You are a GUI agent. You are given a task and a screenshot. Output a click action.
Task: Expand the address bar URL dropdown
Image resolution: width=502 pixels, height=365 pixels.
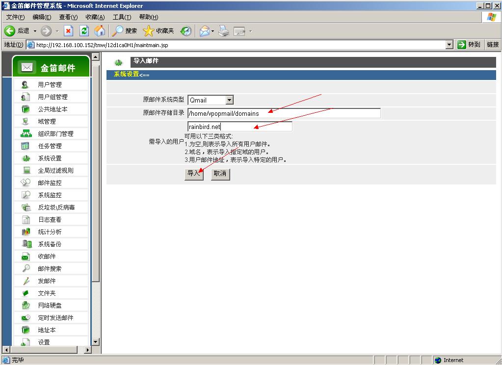[x=449, y=45]
